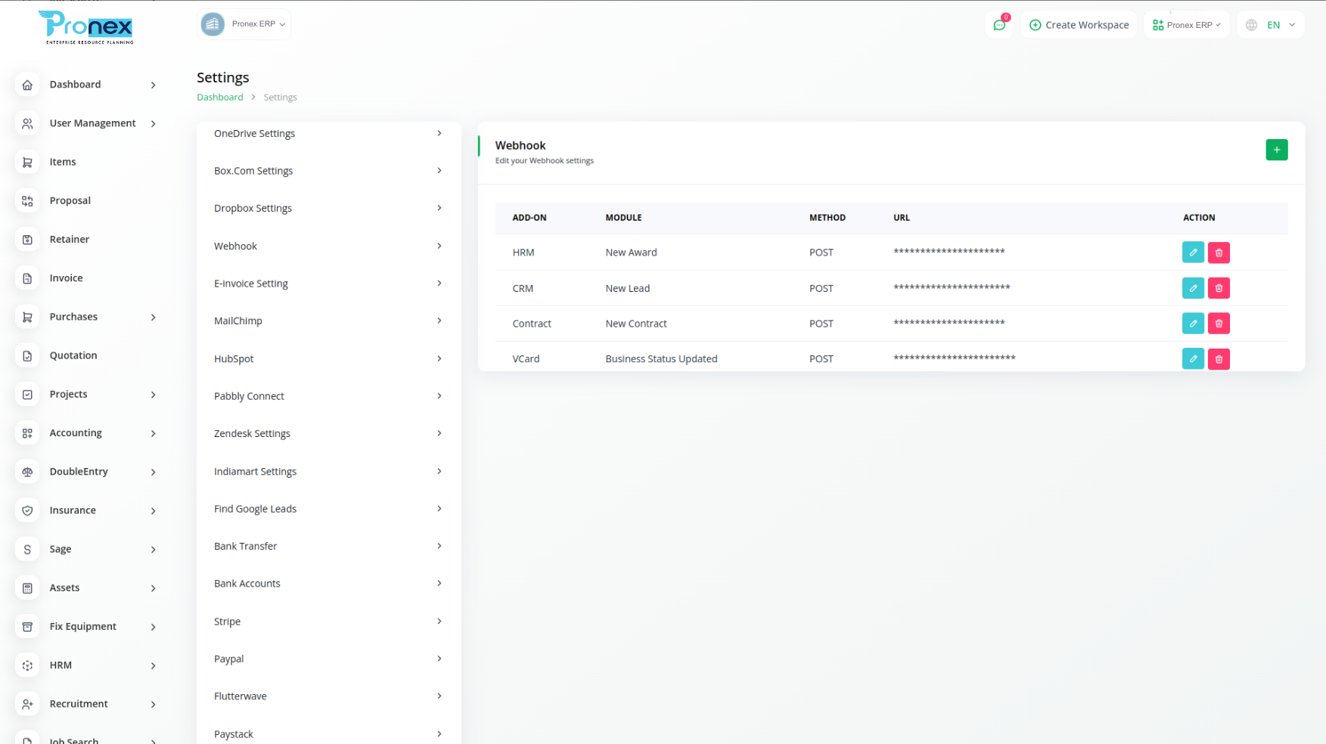Delete the VCard Business Status Updated webhook
Screen dimensions: 1326x744
1219,359
